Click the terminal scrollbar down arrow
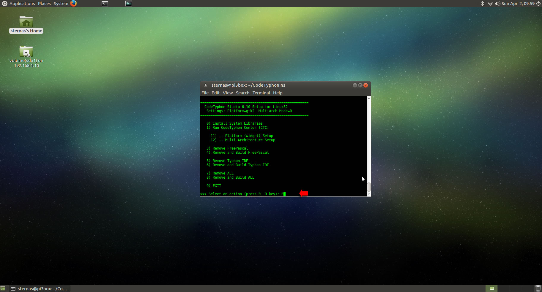This screenshot has width=542, height=292. tap(369, 194)
